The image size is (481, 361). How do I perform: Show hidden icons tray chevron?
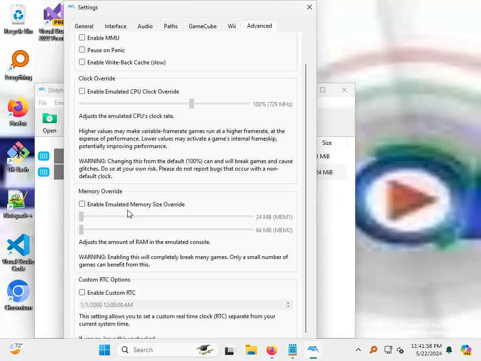(x=358, y=350)
